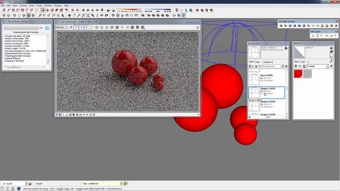The height and width of the screenshot is (191, 340).
Task: Switch to front view house icon
Action: point(122,15)
